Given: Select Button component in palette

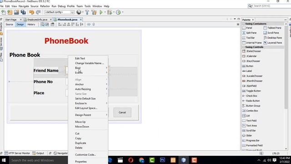Looking at the screenshot, I should click(248, 66).
